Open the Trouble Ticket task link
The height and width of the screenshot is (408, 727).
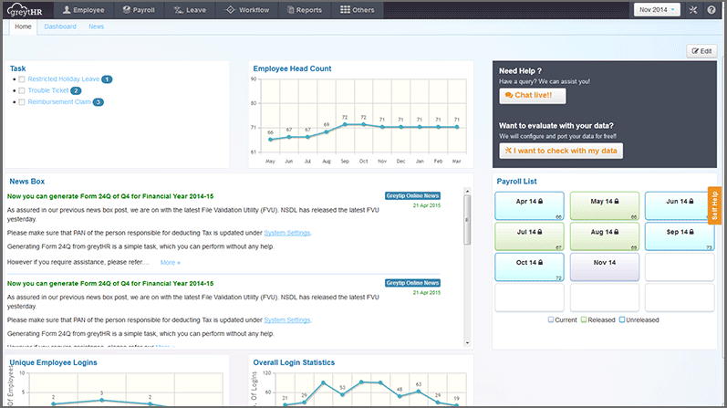[48, 90]
